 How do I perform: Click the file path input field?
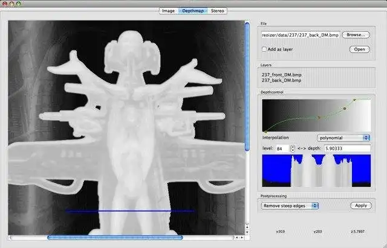click(301, 35)
